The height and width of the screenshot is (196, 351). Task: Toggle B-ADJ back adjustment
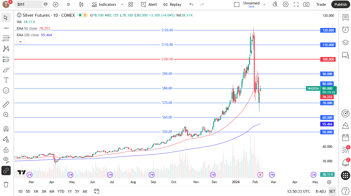point(321,191)
